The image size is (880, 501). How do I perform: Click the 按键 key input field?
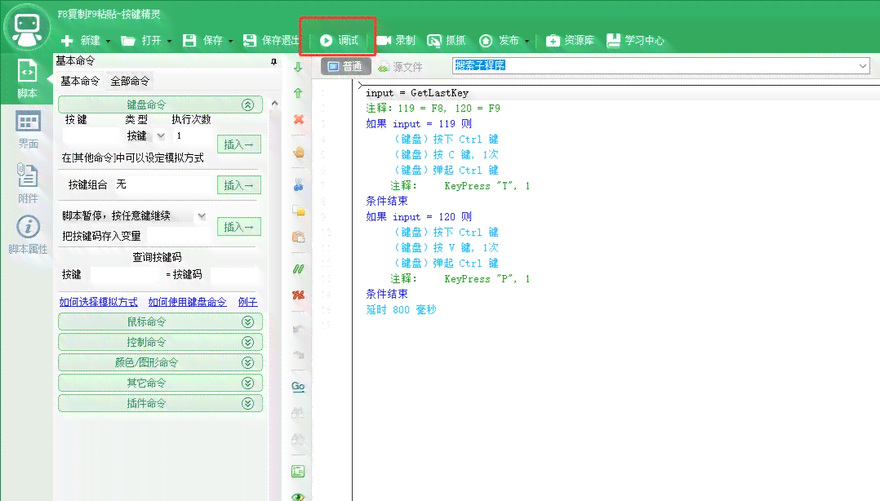91,135
